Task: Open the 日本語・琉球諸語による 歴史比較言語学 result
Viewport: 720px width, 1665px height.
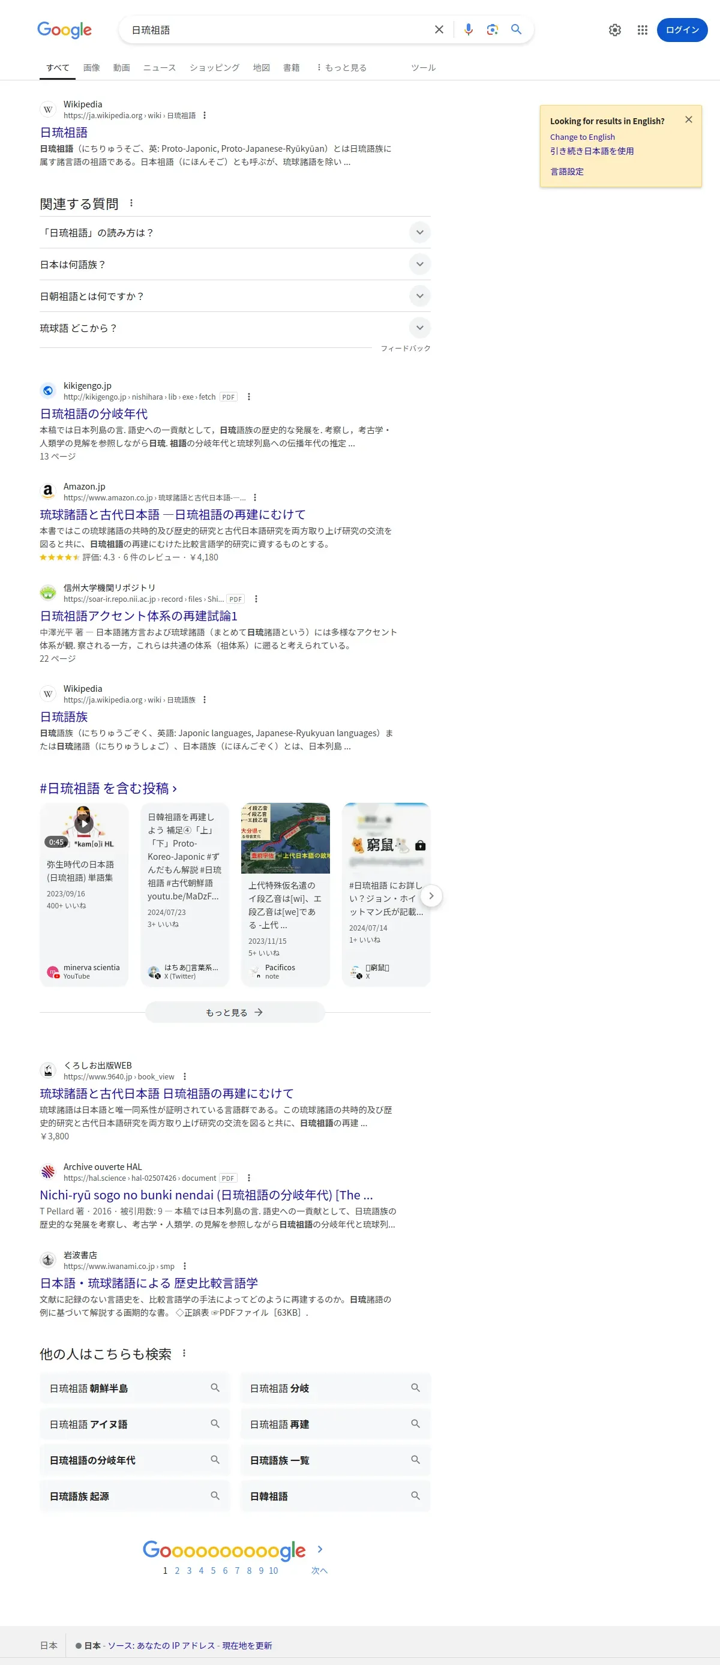Action: [x=149, y=1283]
